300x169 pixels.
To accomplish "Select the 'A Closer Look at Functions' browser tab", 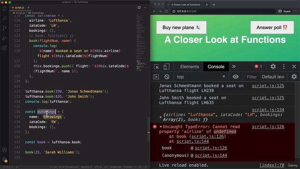I will click(186, 5).
